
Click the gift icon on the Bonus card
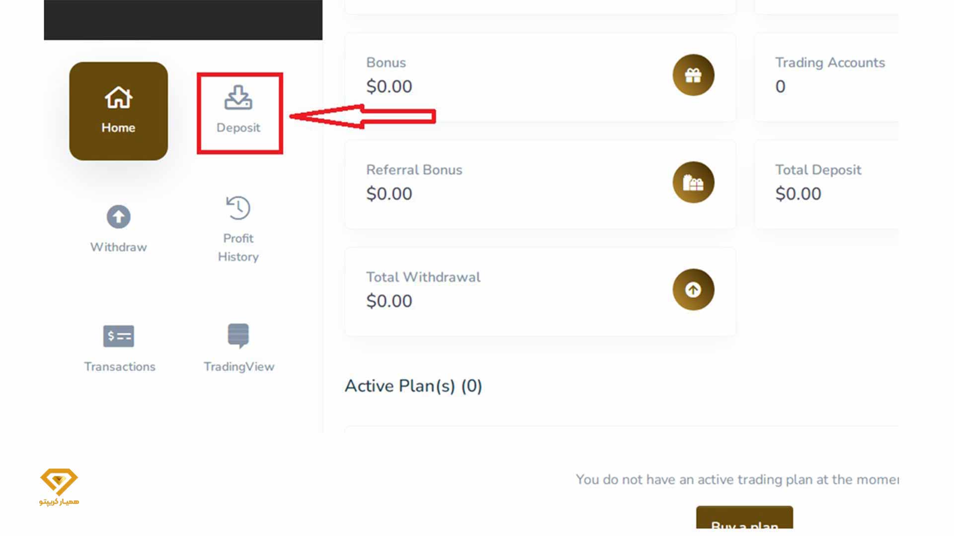693,74
